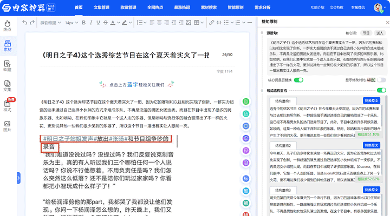This screenshot has height=216, width=390.
Task: Apply highlight color pen swatch
Action: [125, 23]
